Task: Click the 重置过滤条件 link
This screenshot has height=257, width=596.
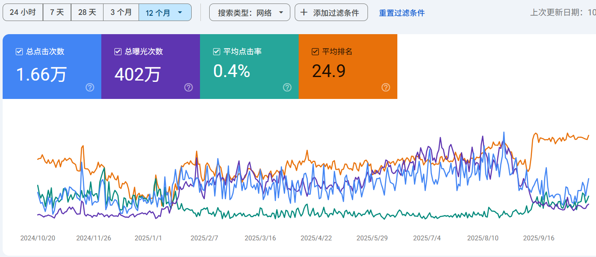Action: (402, 13)
